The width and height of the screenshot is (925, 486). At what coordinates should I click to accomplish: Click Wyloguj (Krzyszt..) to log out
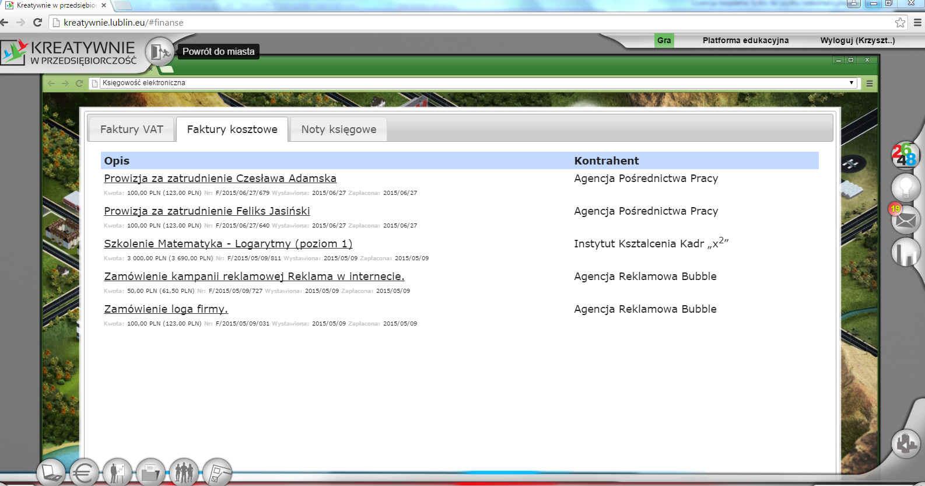pos(857,40)
